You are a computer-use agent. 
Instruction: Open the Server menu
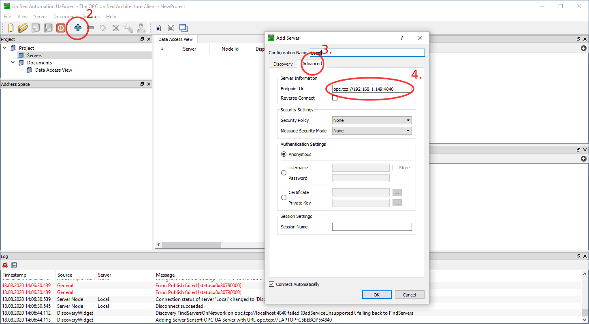point(41,17)
